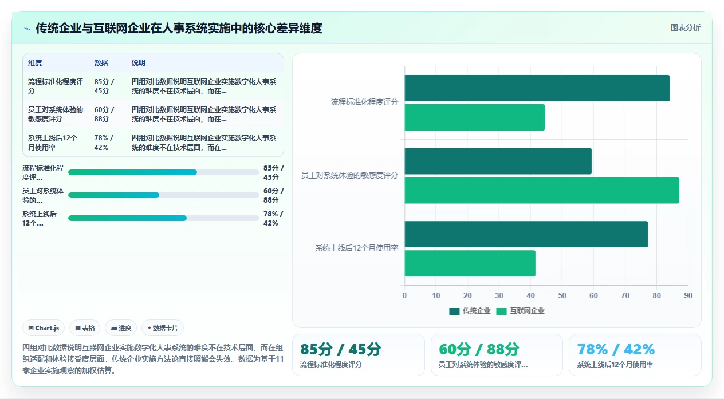Viewport: 724px width, 399px height.
Task: Click chart axis label 员工对系统体验的敏感度评分
Action: 349,176
